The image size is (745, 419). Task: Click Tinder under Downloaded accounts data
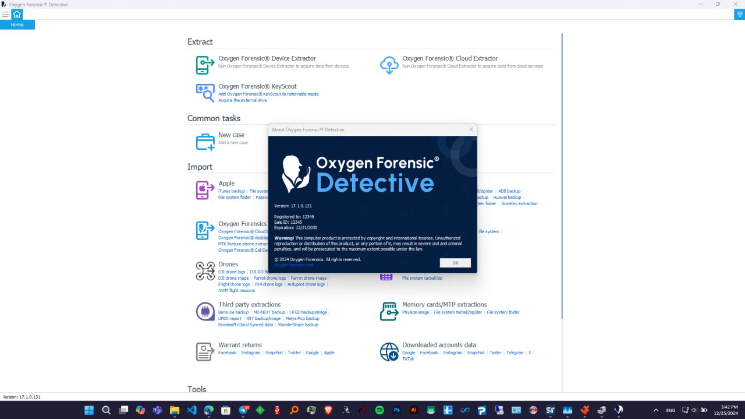(x=495, y=353)
